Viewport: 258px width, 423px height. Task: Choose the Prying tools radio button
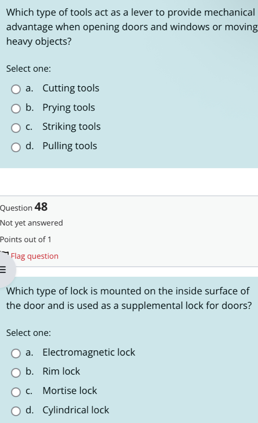[16, 108]
